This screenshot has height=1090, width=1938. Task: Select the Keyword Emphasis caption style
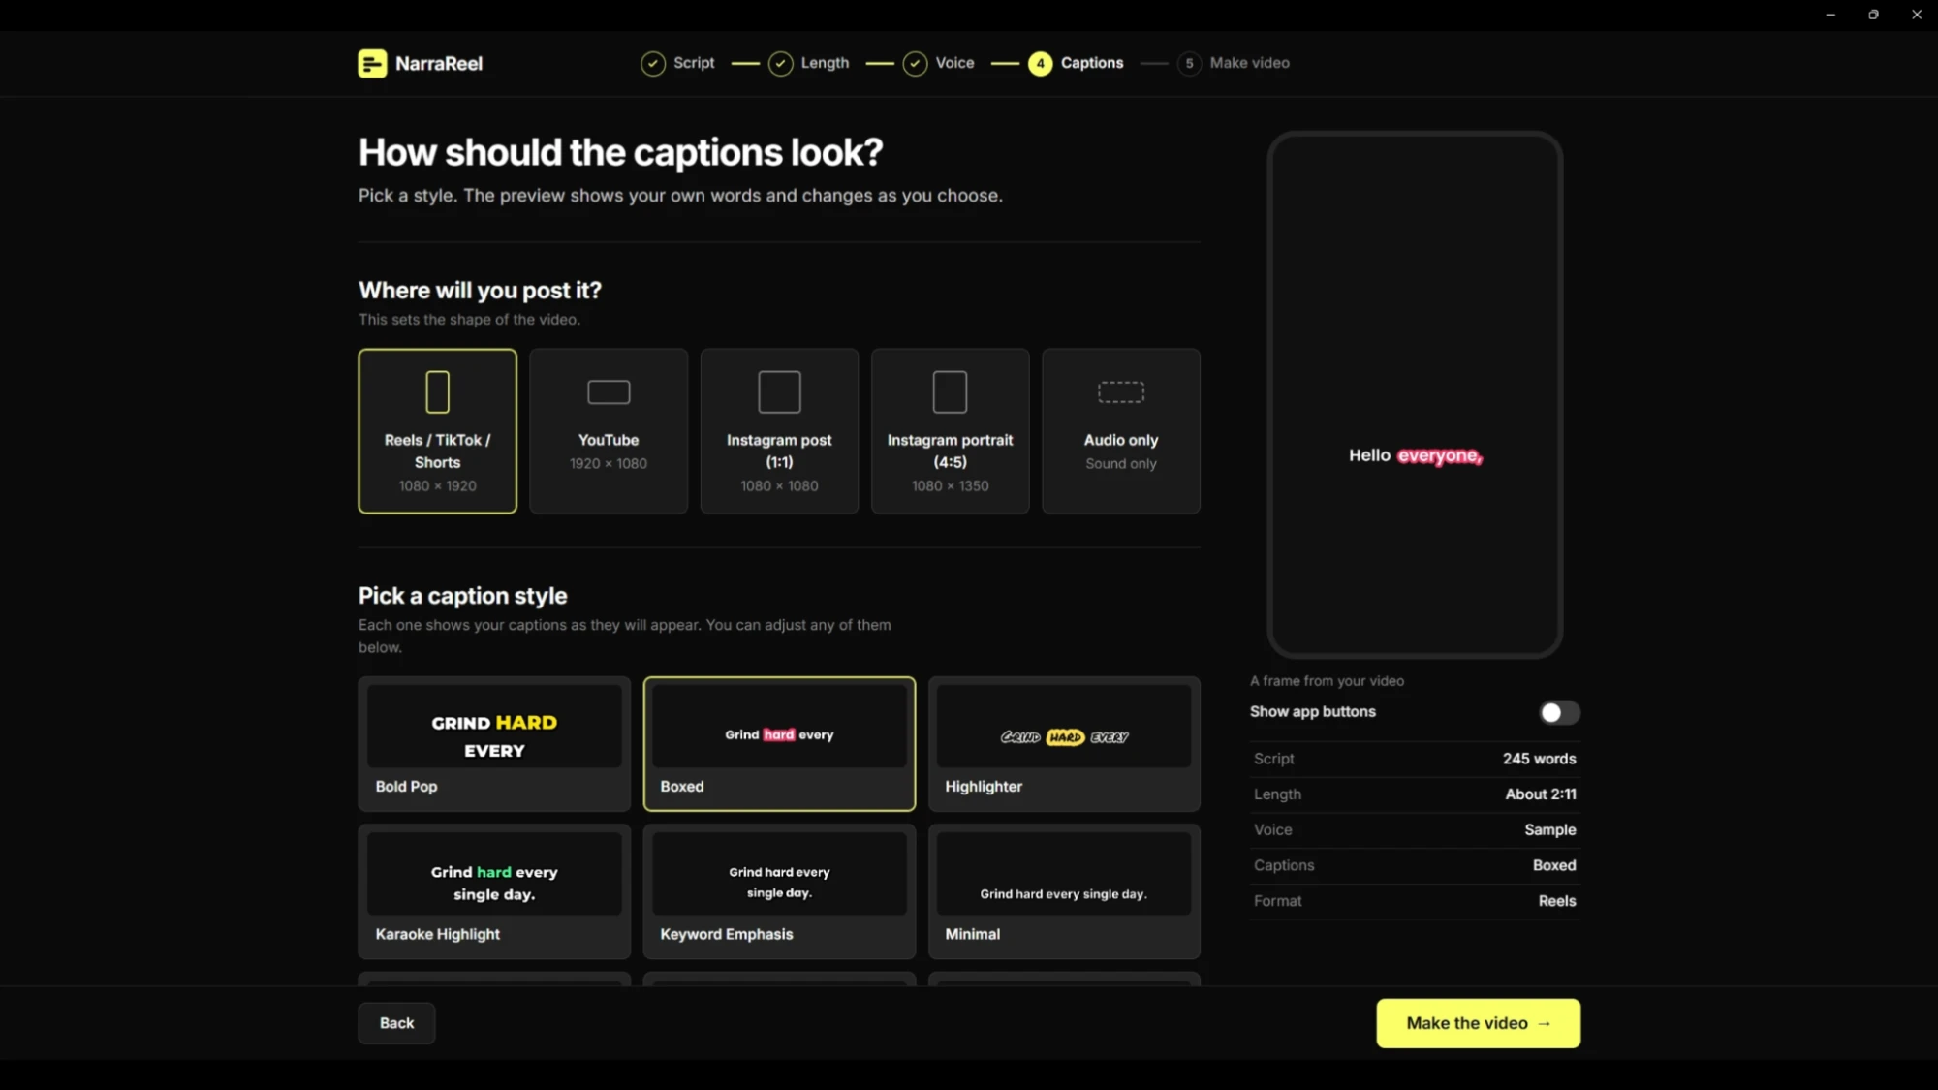coord(779,891)
